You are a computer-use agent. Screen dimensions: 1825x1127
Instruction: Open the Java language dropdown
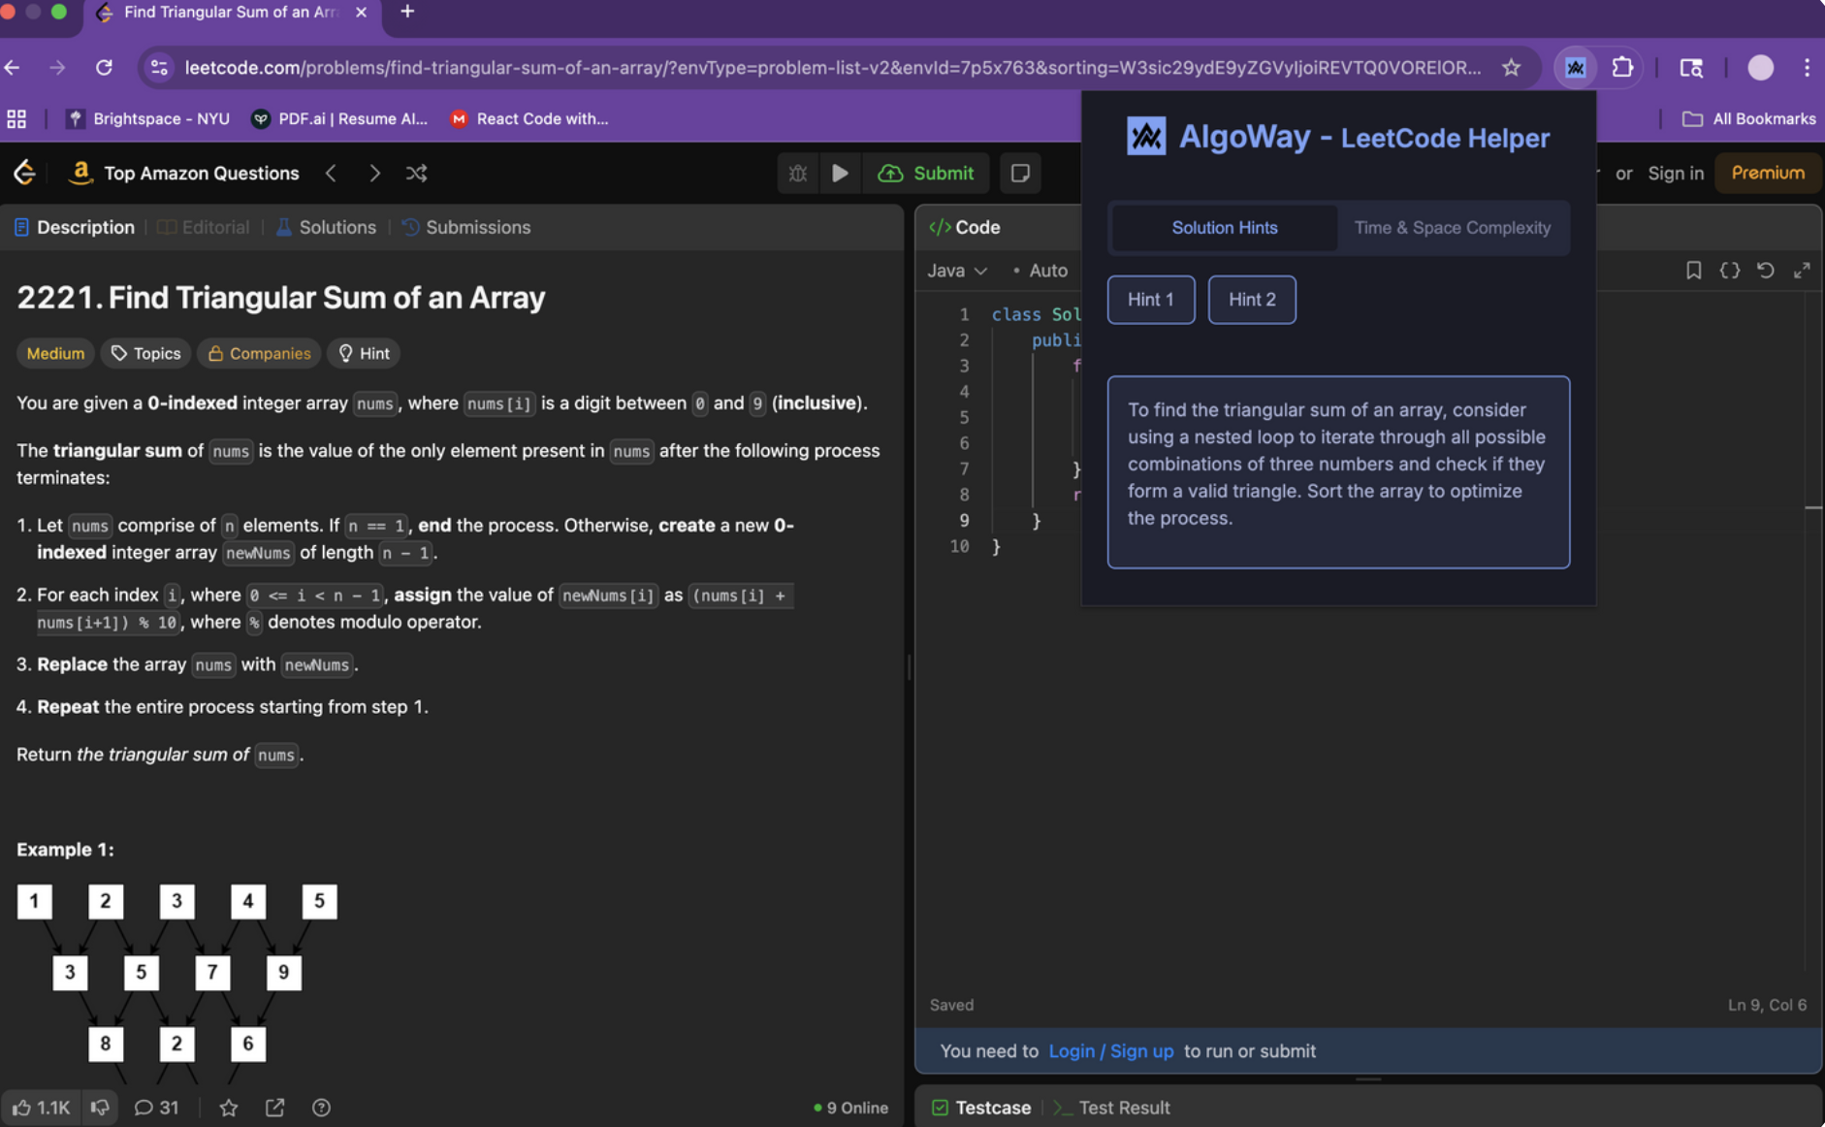pos(956,271)
